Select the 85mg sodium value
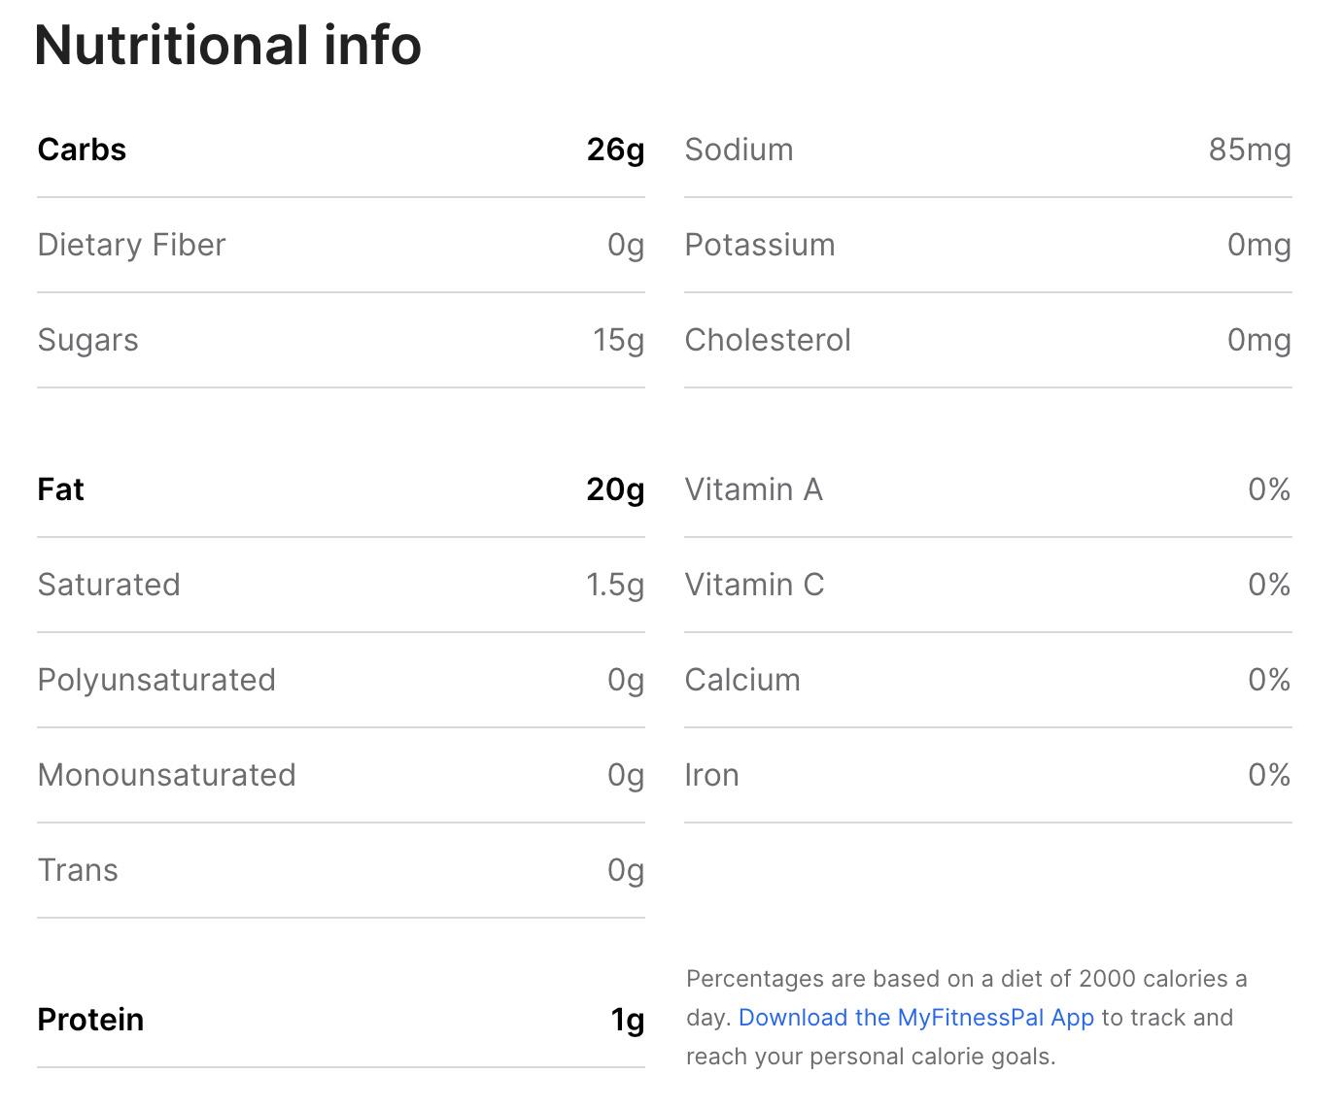 pos(1250,150)
